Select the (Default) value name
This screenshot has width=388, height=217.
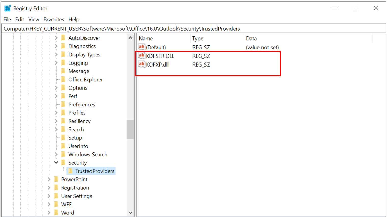pos(156,47)
